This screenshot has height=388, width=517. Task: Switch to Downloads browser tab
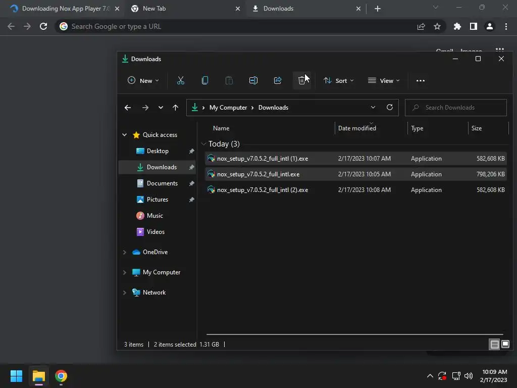[x=306, y=9]
